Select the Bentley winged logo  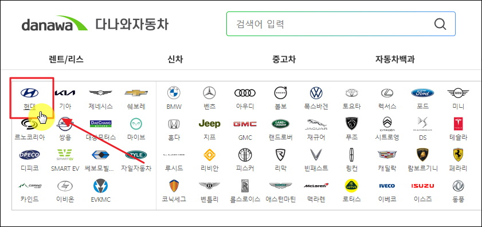(209, 186)
